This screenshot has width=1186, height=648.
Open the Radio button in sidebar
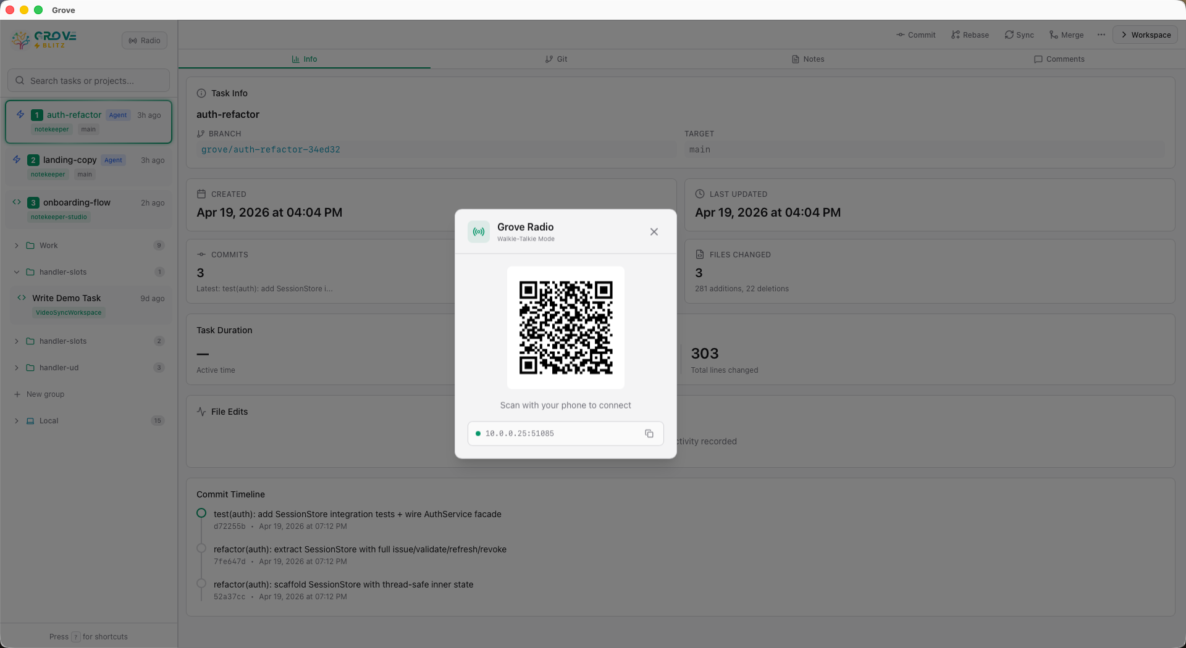[145, 41]
